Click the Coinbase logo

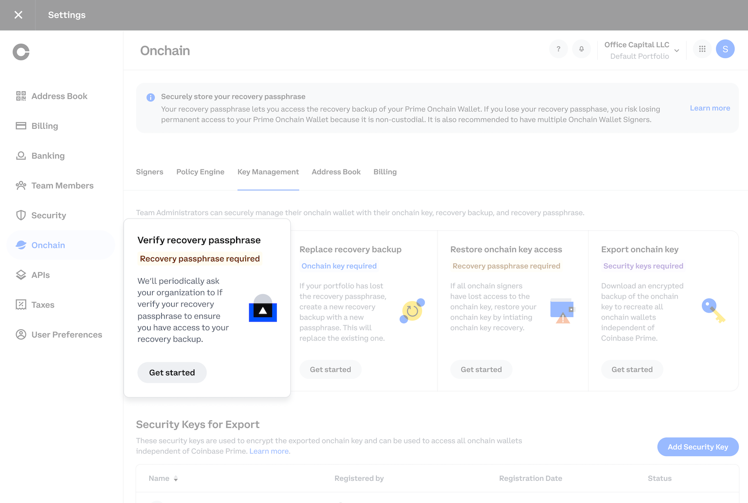21,52
